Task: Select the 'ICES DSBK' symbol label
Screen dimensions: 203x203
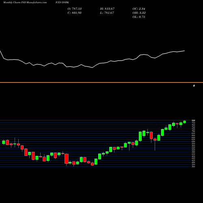Action: 62,2
